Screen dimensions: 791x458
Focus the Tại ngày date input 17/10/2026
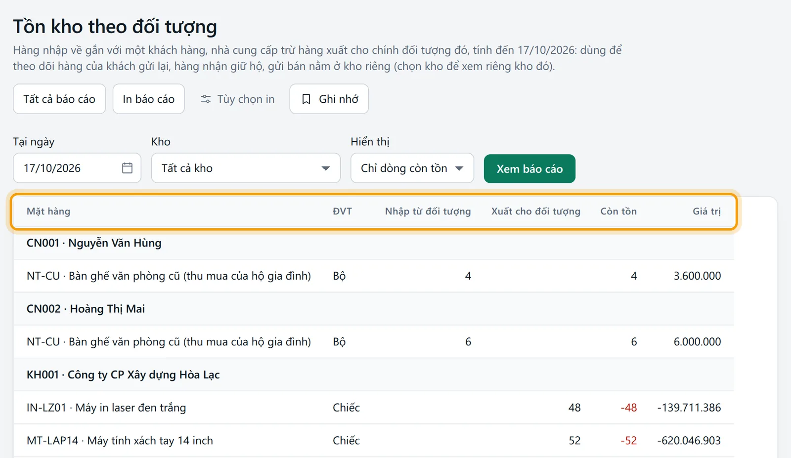(x=77, y=168)
